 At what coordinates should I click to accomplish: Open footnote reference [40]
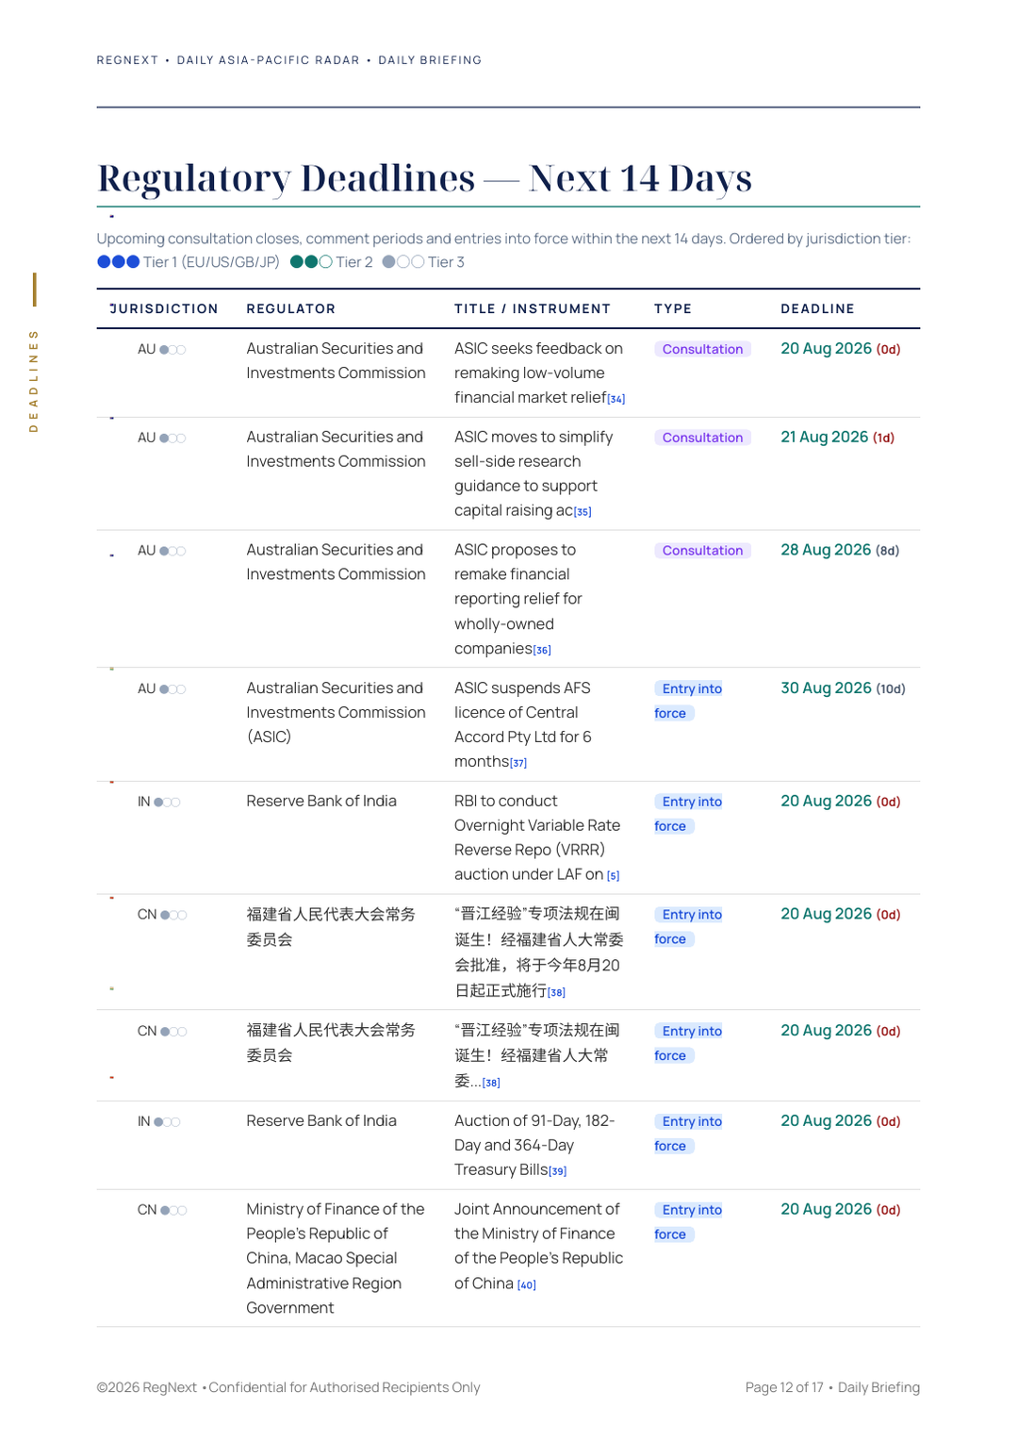(527, 1285)
